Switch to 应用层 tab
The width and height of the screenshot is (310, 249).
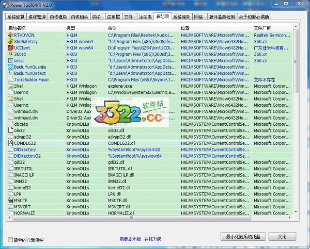click(114, 17)
